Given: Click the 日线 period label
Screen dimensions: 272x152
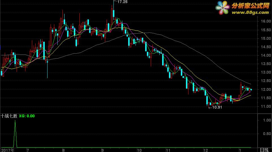Looking at the screenshot, I should (x=264, y=150).
